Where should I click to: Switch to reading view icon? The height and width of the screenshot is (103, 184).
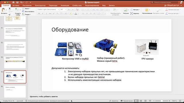pos(145,101)
